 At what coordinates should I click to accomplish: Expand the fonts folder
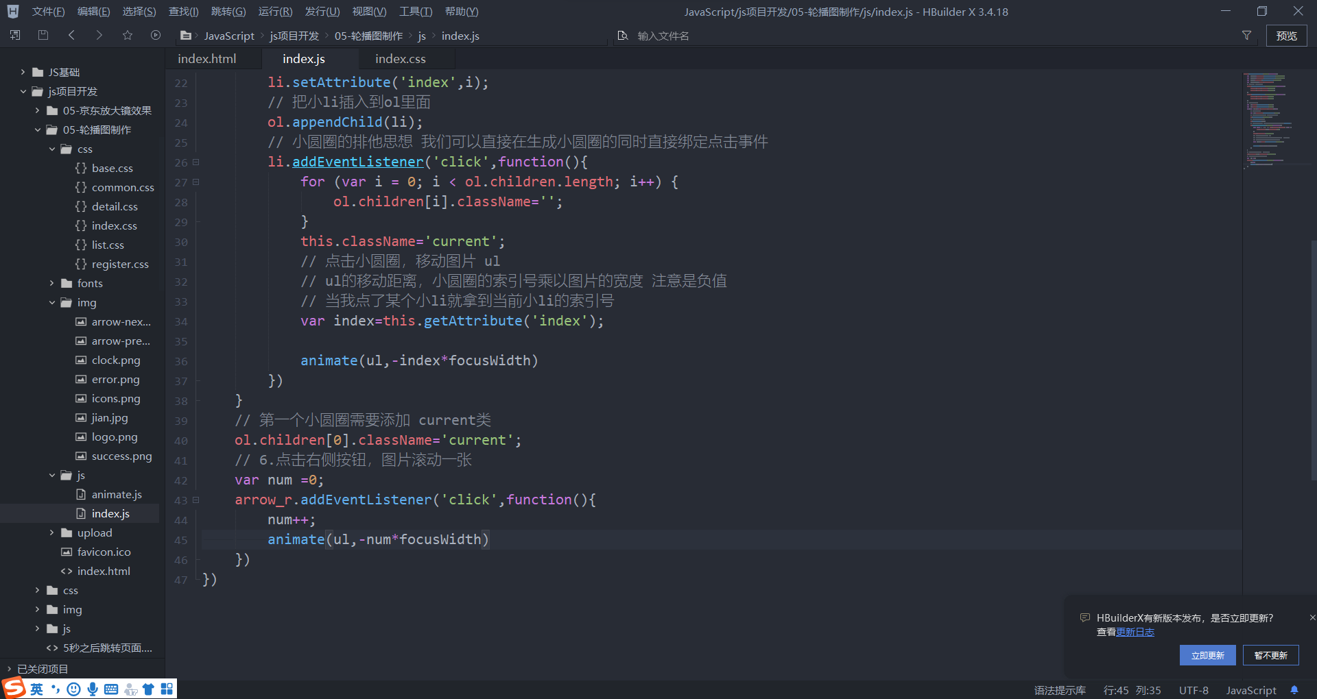(x=52, y=283)
